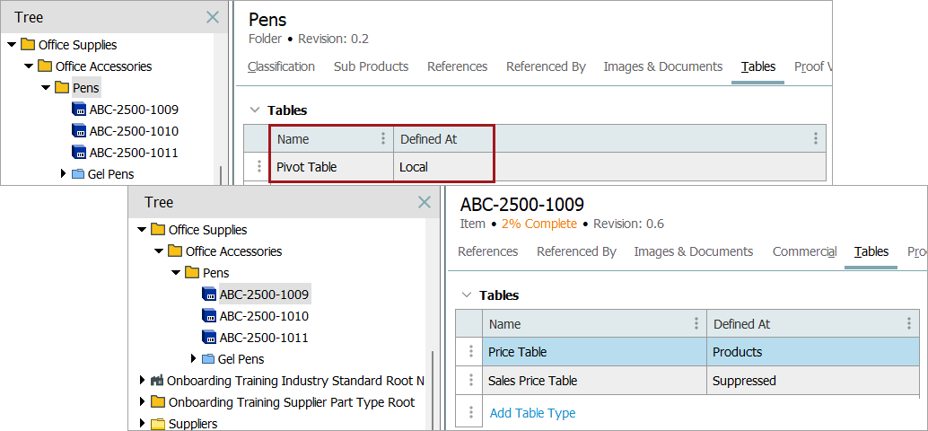Click the ABC-2500-1011 item icon in the ABC-2500-1009 window tree
The width and height of the screenshot is (928, 431).
[209, 338]
